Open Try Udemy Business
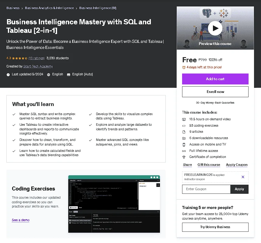The width and height of the screenshot is (261, 243). tap(215, 227)
